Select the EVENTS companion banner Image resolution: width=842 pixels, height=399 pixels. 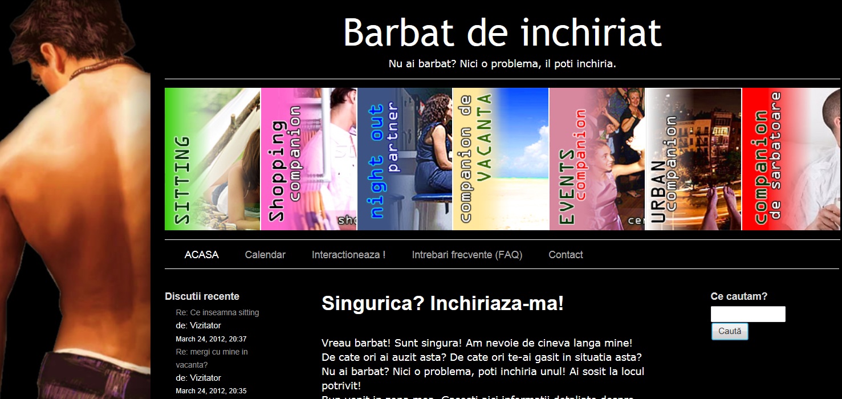tap(596, 160)
